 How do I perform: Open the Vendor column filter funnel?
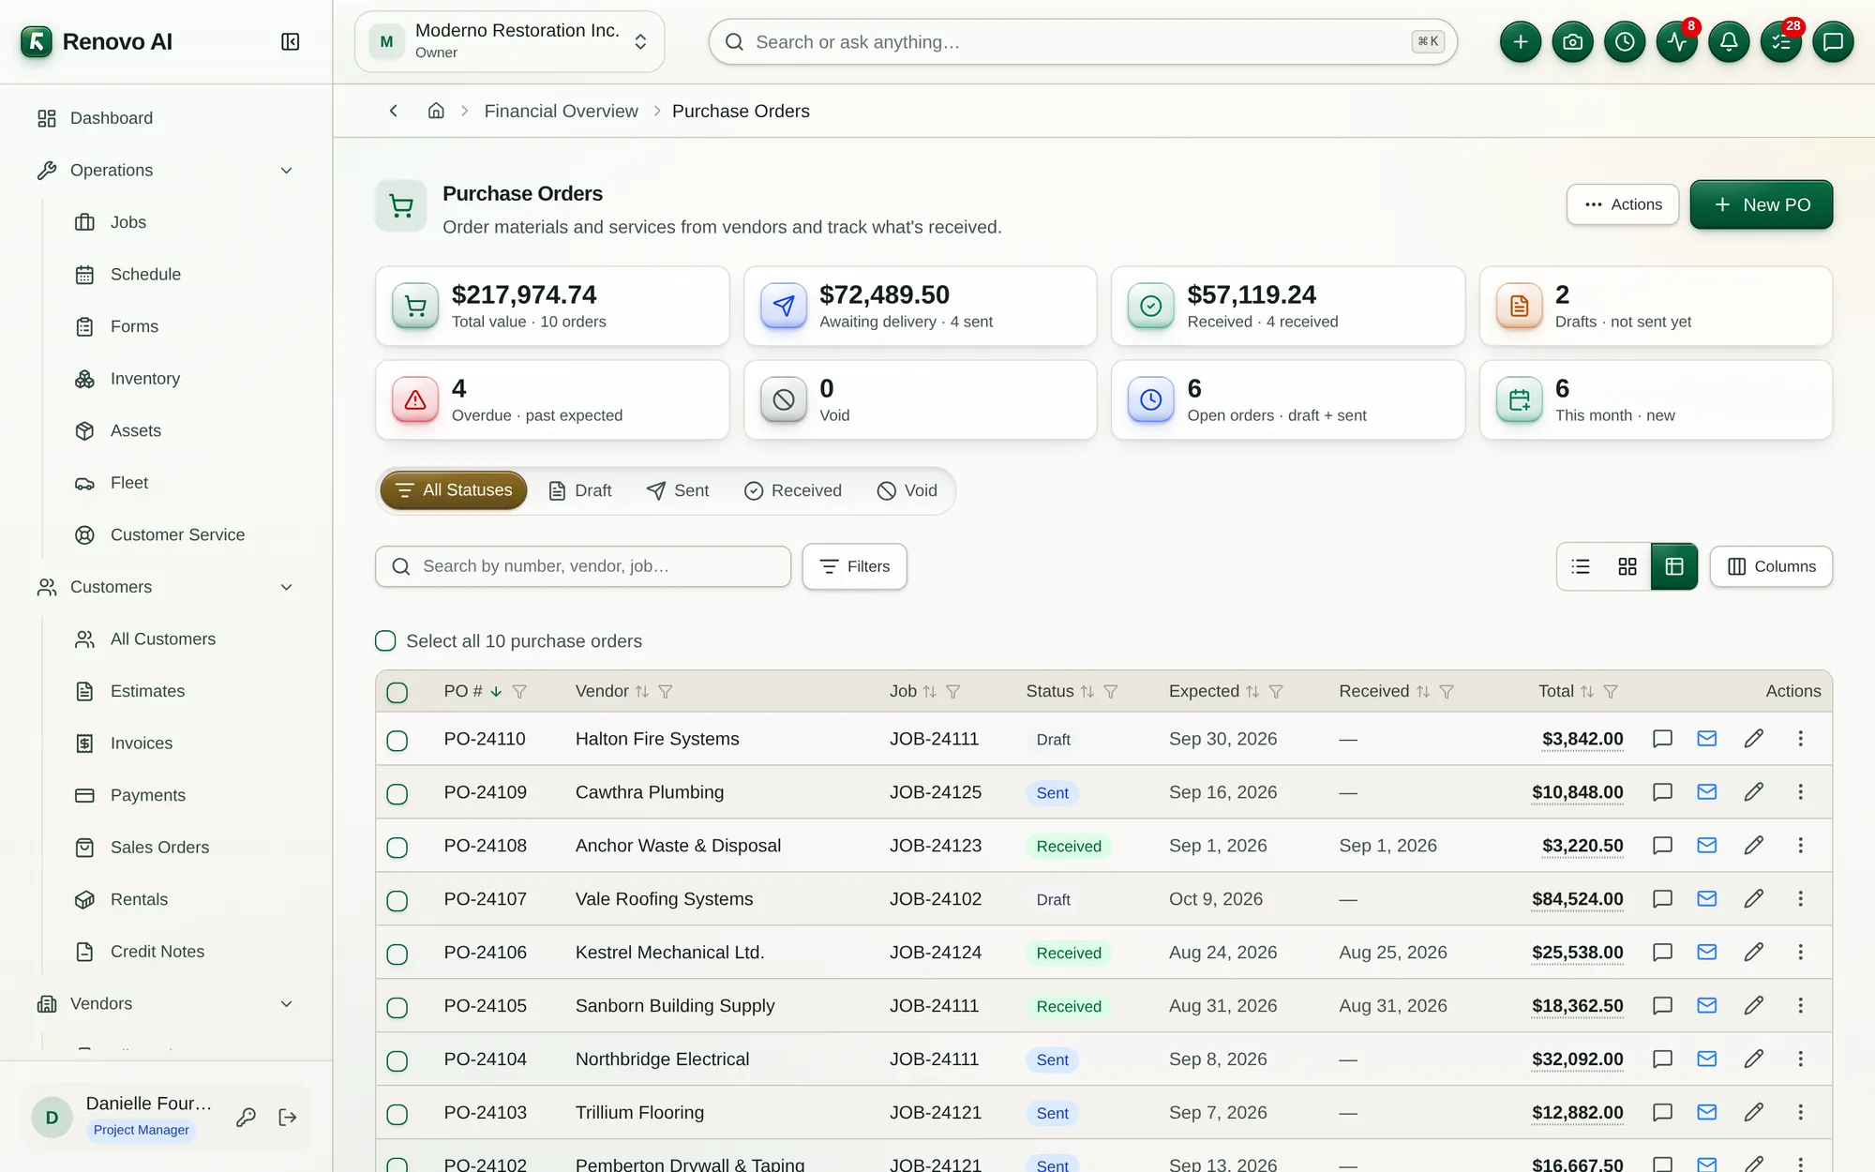point(666,691)
